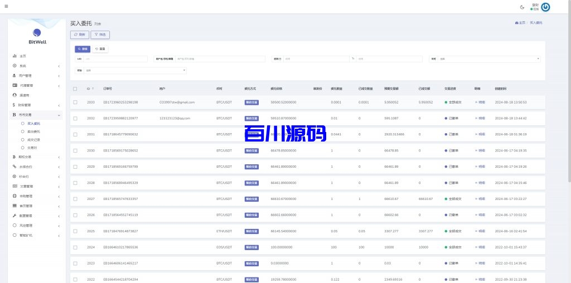
Task: Open the 卖出委托 submenu item
Action: 33,131
